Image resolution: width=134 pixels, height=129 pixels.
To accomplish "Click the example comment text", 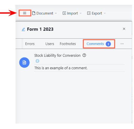I will (x=61, y=68).
